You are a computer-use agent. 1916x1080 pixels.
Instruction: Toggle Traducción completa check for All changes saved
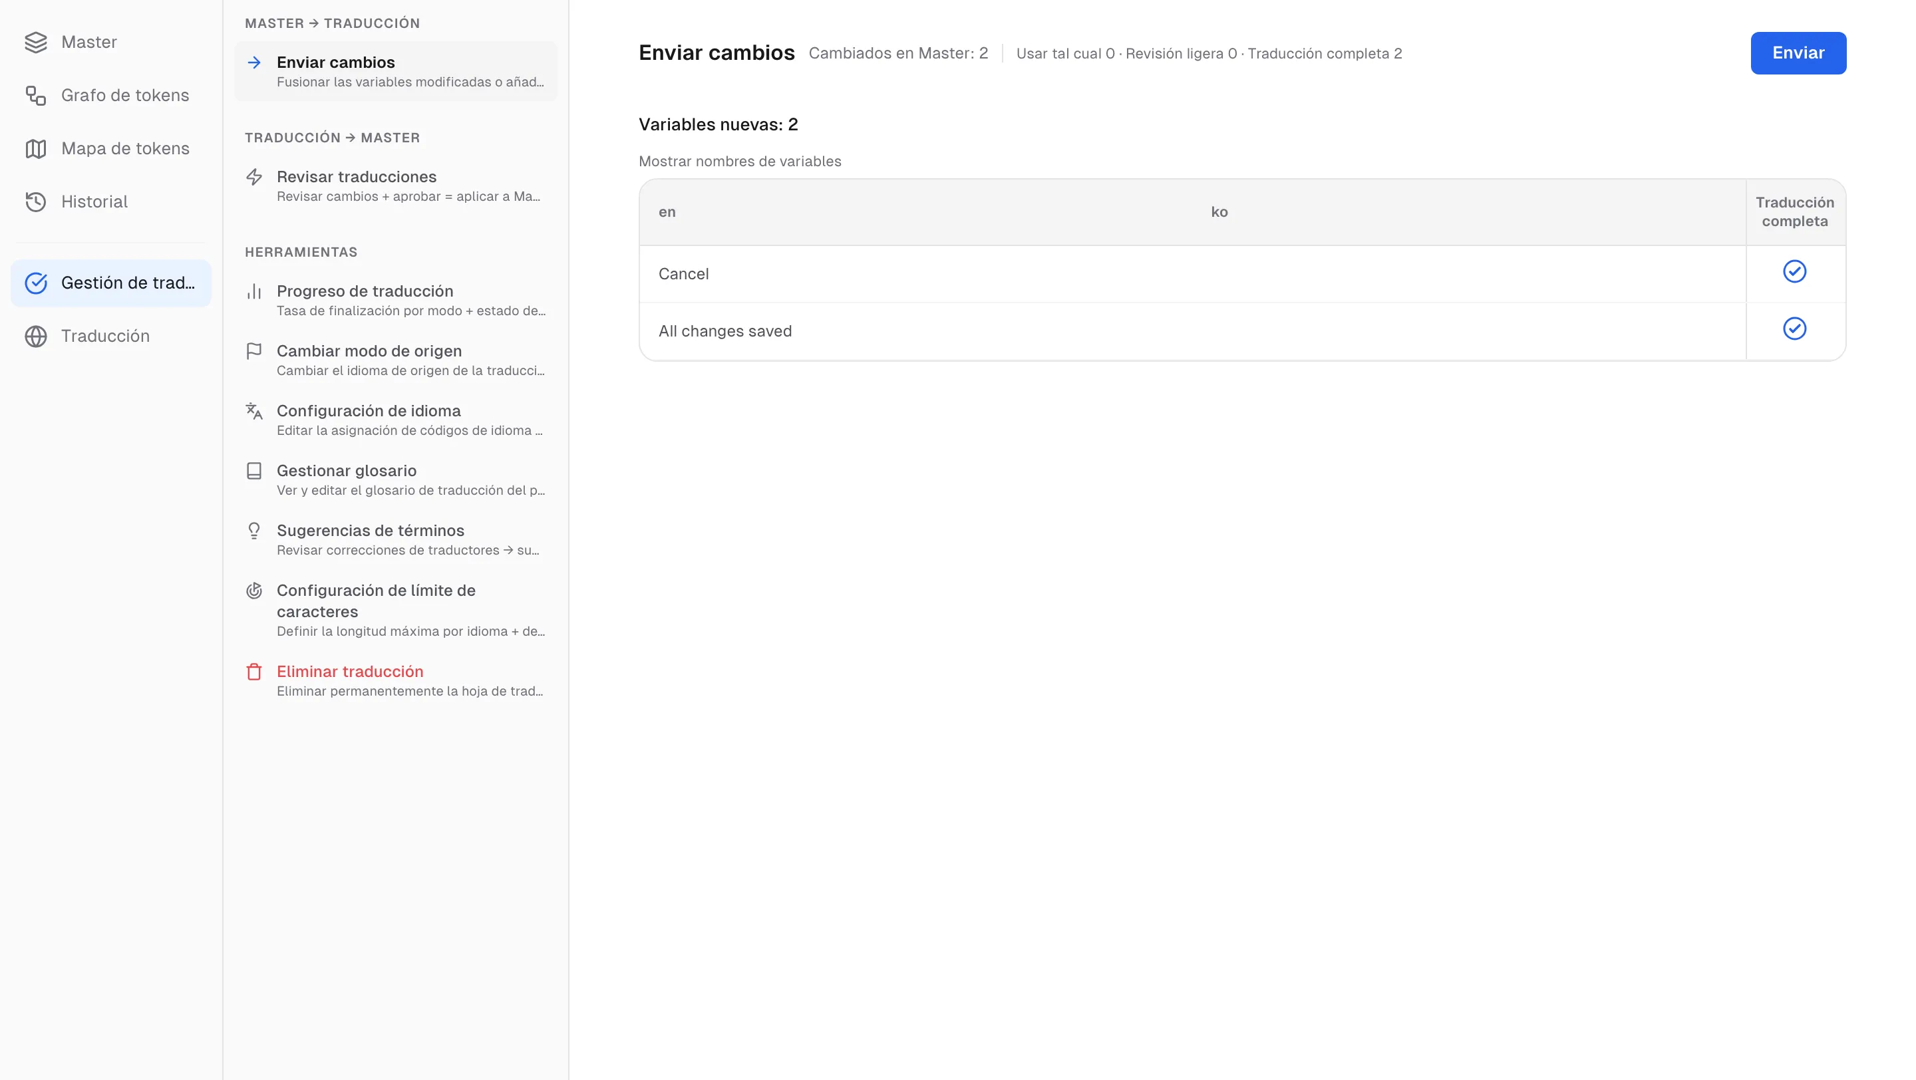(1794, 329)
